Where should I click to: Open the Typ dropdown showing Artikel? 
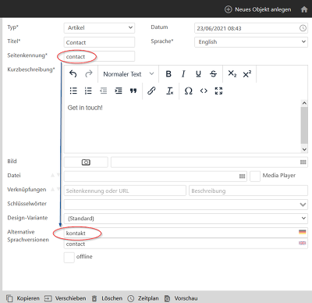coord(99,28)
